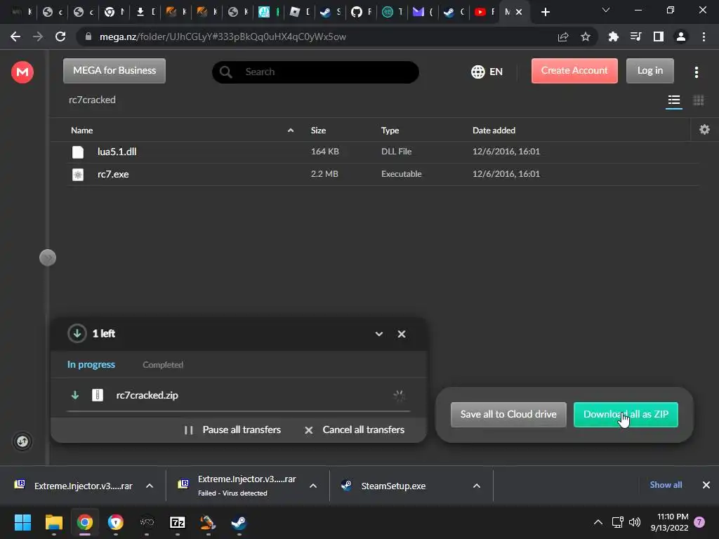Expand options for failed Extreme.Injector download
The image size is (719, 539).
point(312,486)
